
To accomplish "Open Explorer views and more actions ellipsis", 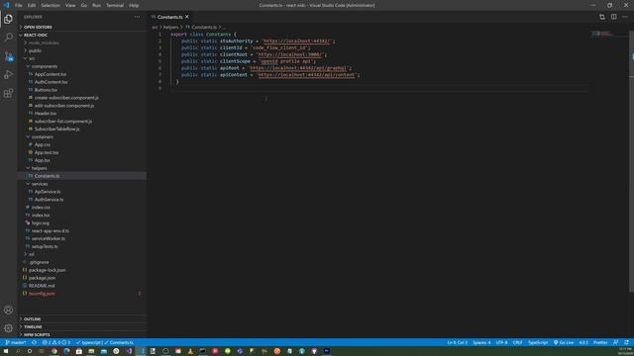I will point(137,17).
